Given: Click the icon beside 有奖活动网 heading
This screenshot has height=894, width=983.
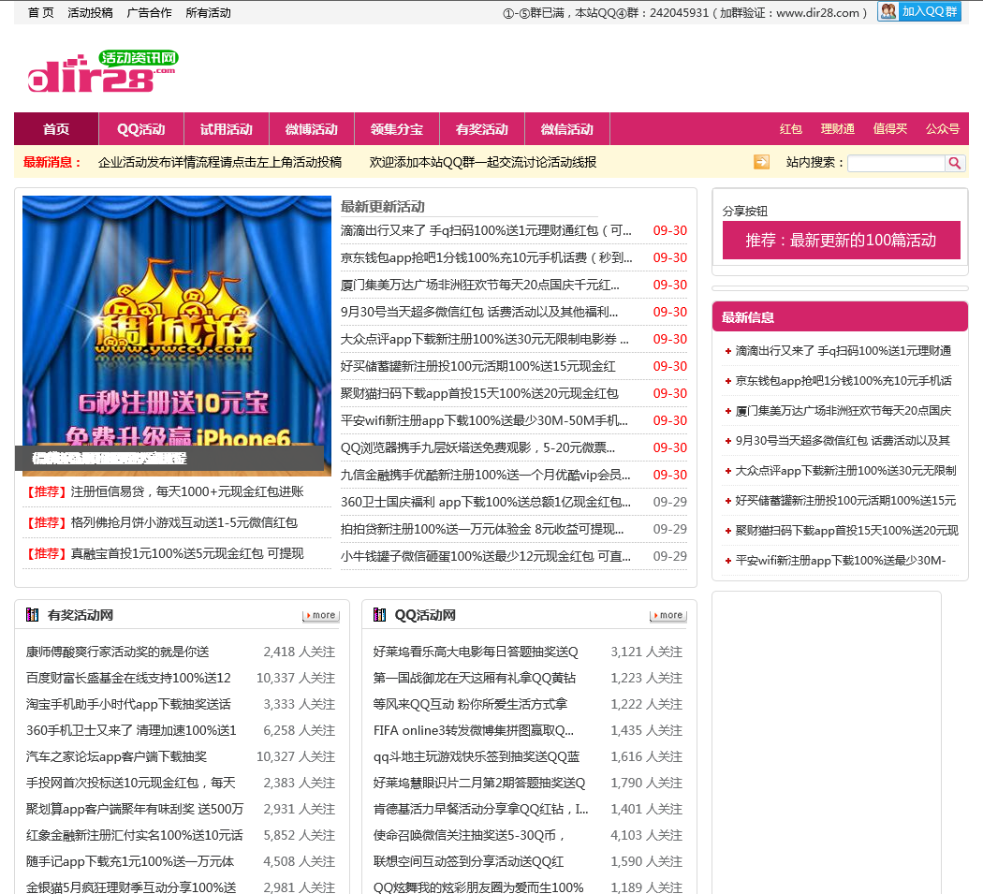Looking at the screenshot, I should click(32, 615).
